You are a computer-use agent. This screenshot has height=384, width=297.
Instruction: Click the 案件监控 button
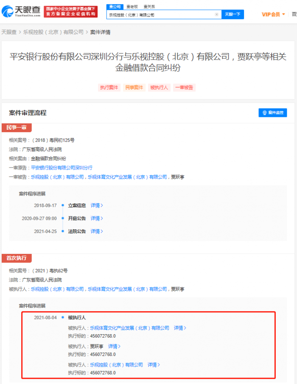[x=273, y=113]
